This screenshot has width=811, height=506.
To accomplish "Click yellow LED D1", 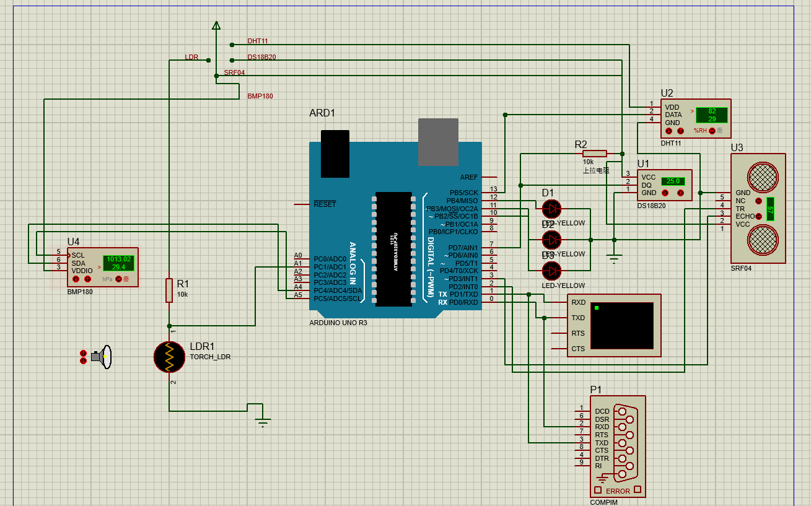I will (551, 209).
